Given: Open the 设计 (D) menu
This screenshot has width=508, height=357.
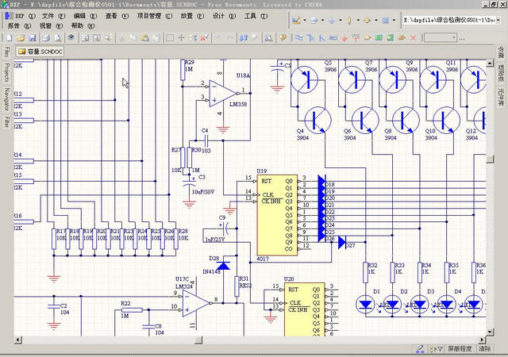Looking at the screenshot, I should (224, 16).
